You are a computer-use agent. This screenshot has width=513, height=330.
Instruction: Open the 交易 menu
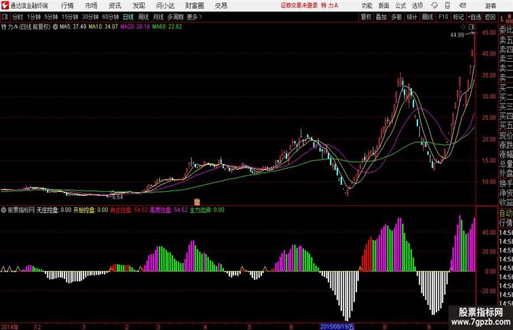point(221,5)
